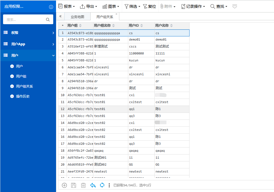Click the save disk icon

point(74,185)
